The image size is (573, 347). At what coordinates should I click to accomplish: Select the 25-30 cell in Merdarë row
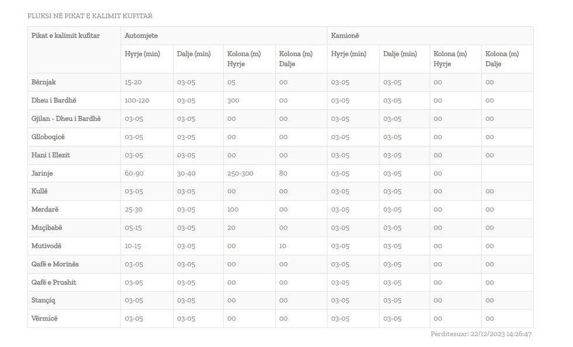[x=134, y=210]
